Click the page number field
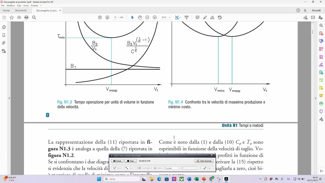325x183 pixels. [x=115, y=18]
